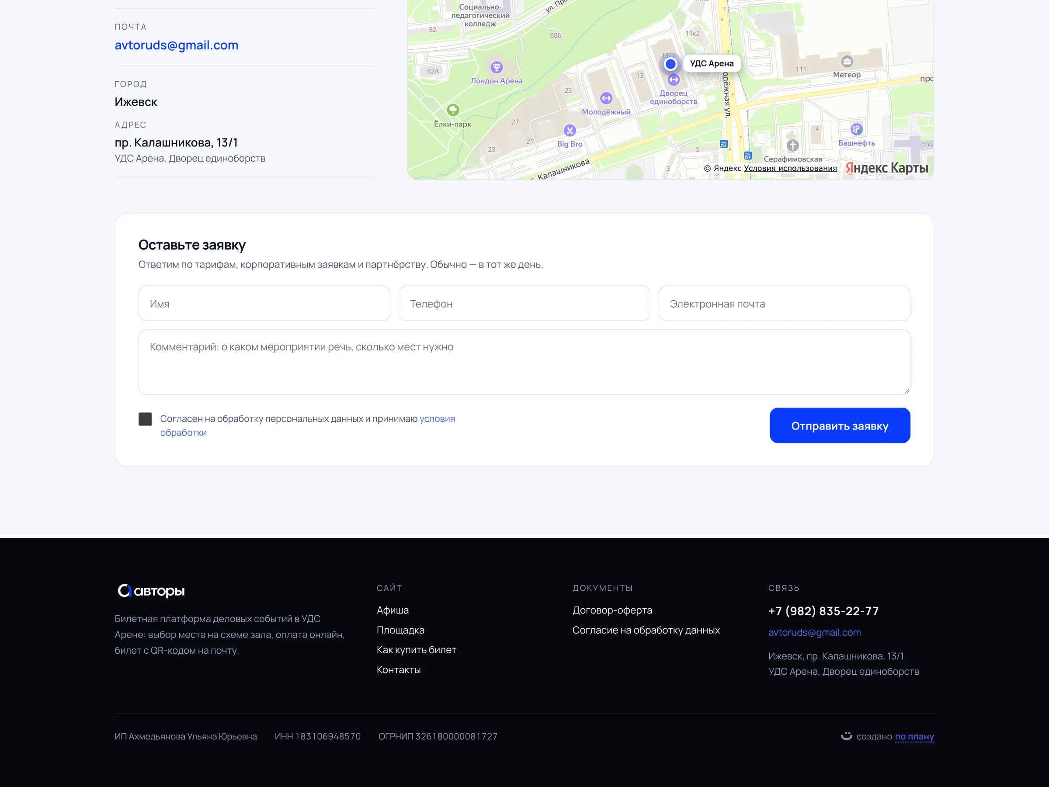This screenshot has width=1049, height=787.
Task: Click the Молодёжный sports icon on map
Action: (x=606, y=98)
